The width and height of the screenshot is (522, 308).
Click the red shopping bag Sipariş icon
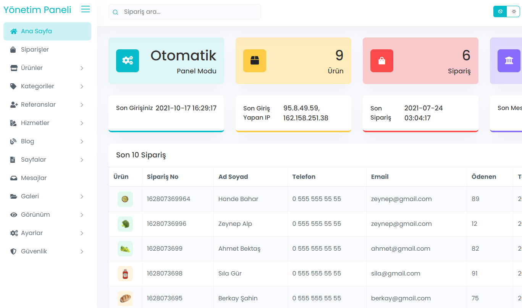click(x=382, y=61)
